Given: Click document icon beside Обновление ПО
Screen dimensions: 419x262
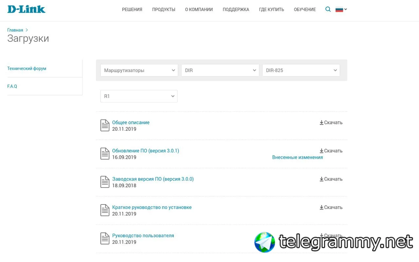Looking at the screenshot, I should pos(105,154).
